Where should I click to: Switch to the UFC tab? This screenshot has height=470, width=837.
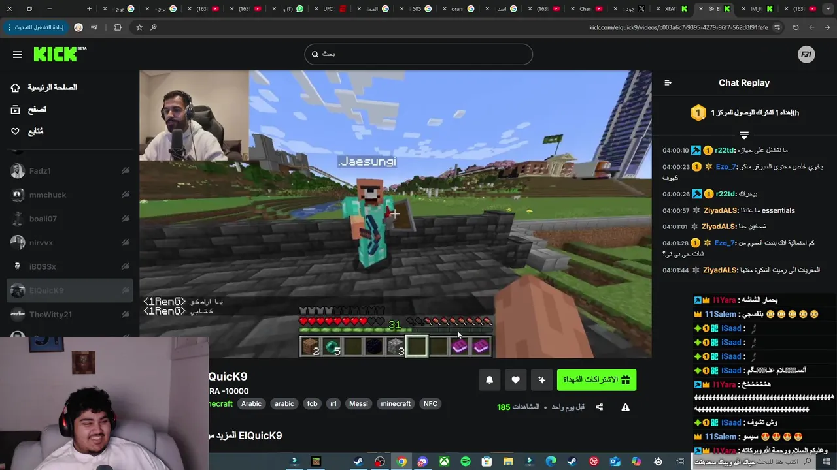click(332, 8)
